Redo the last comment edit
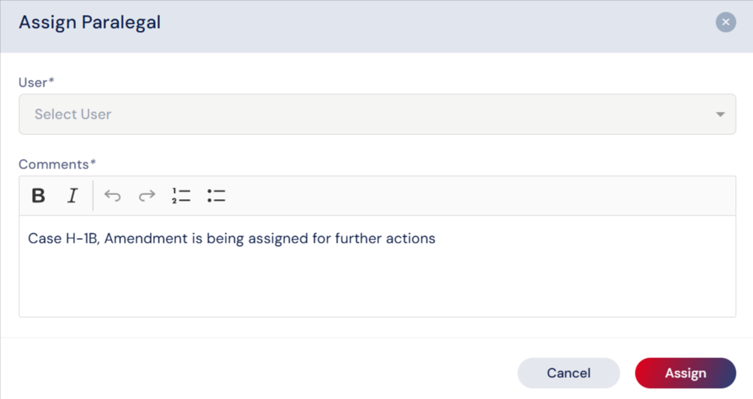 [147, 196]
